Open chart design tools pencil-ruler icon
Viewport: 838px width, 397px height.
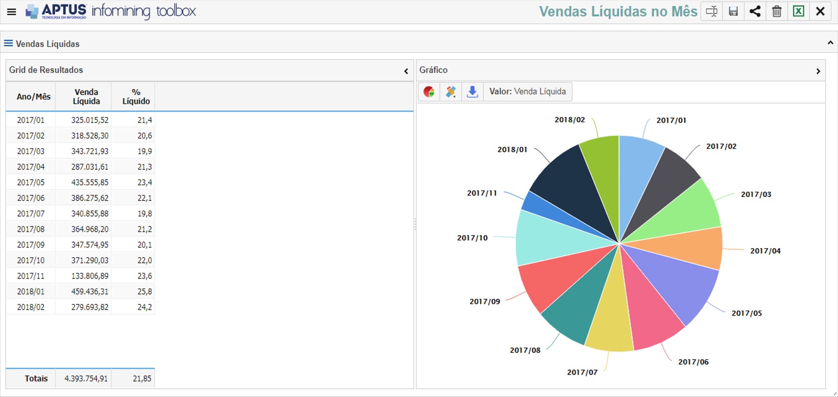click(x=451, y=92)
